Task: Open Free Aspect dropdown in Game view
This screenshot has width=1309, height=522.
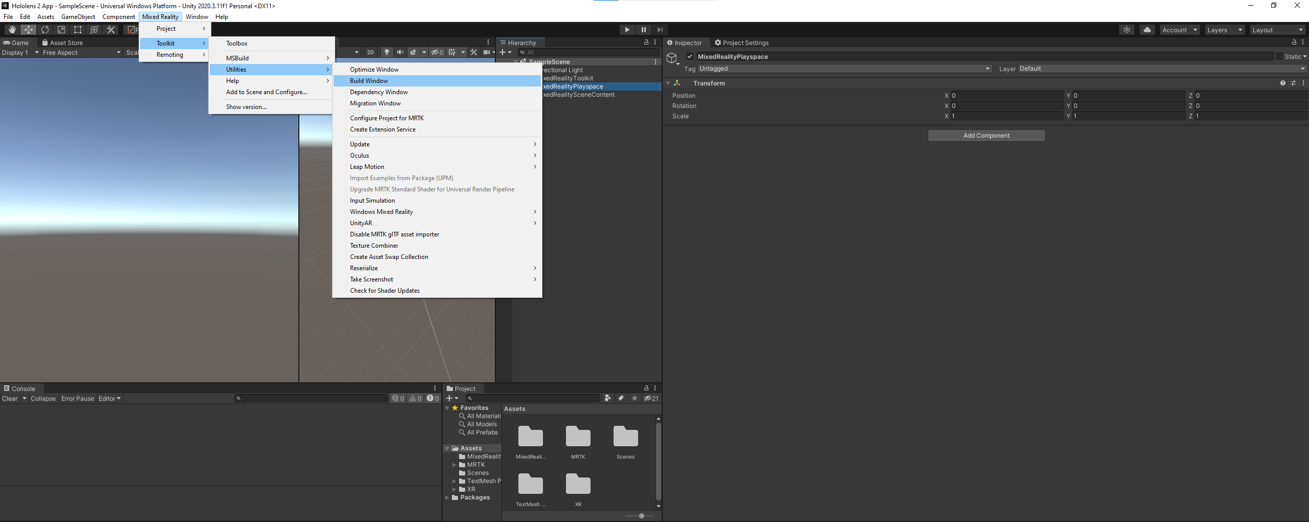Action: pyautogui.click(x=81, y=52)
